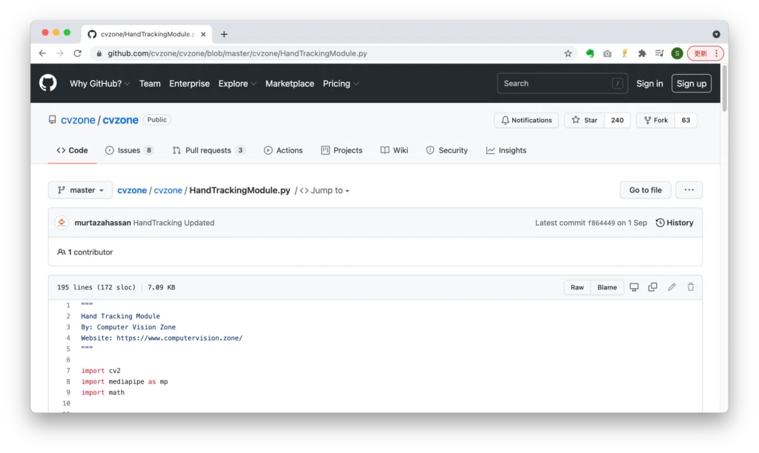Go to the Projects tab
The image size is (759, 453).
click(x=342, y=150)
